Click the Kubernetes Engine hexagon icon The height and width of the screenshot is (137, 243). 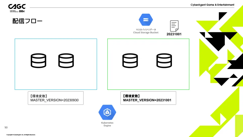point(107,112)
